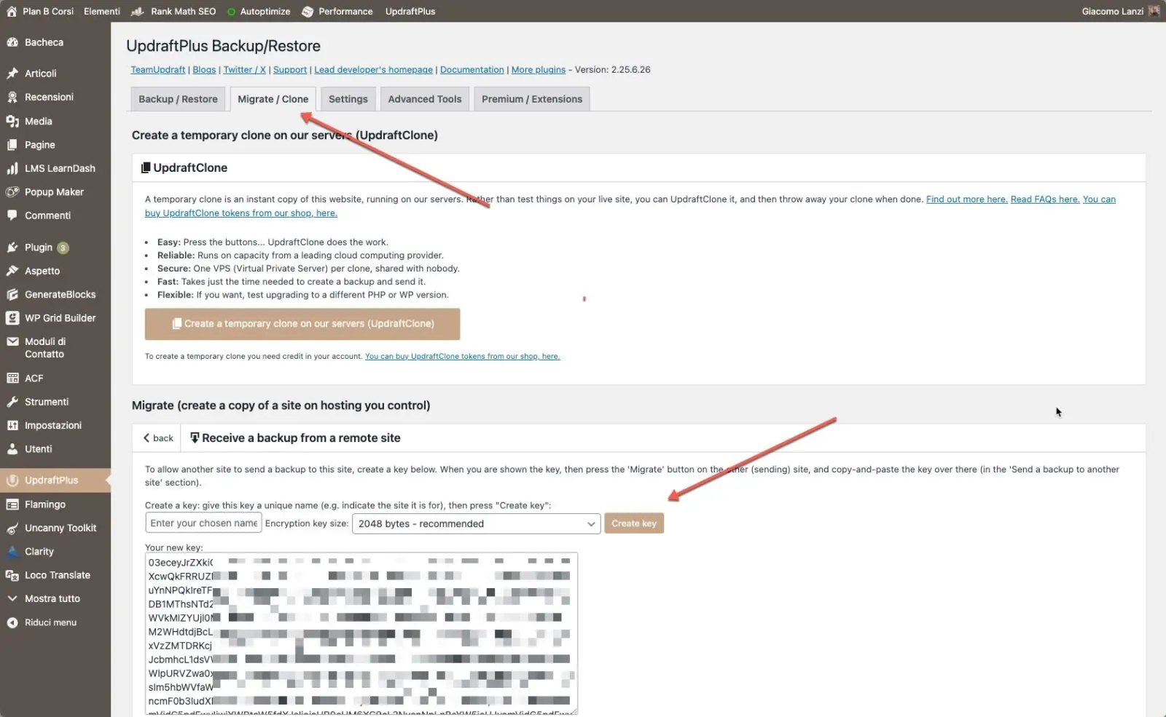Click the Media library icon
The width and height of the screenshot is (1166, 717).
(x=12, y=121)
